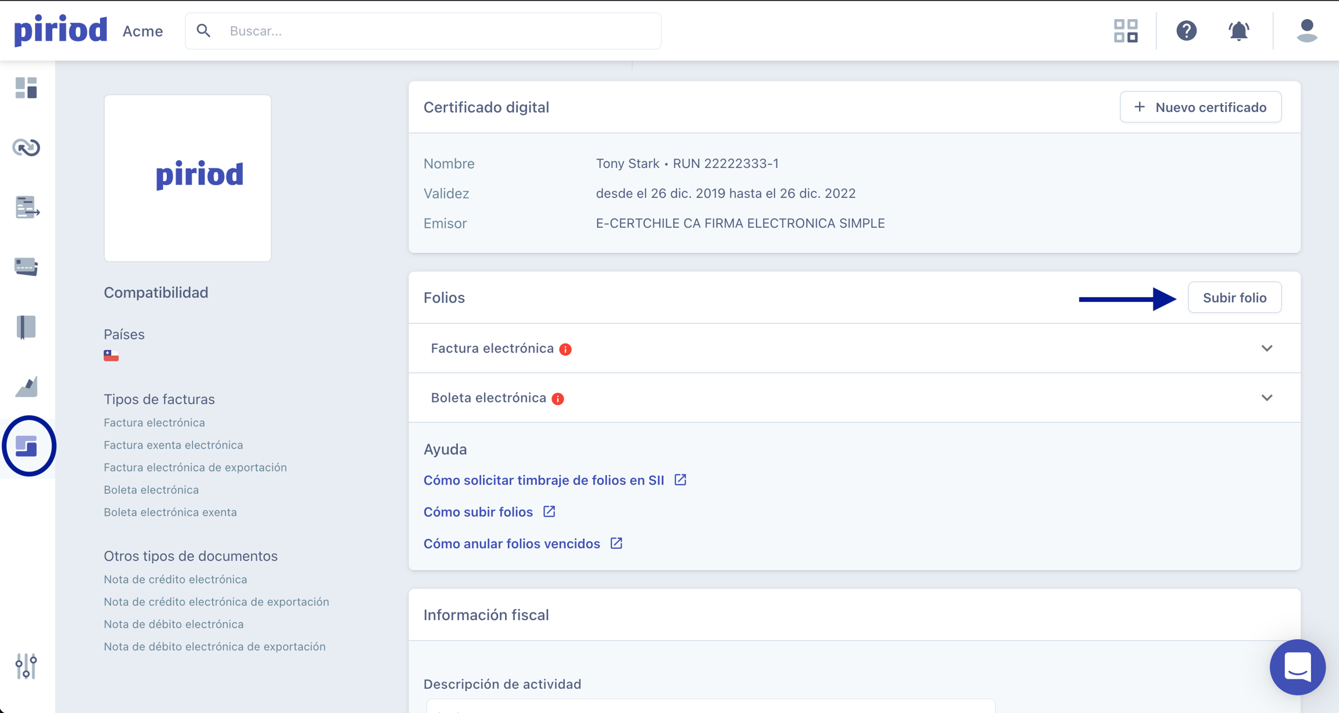
Task: Open Cómo solicitar timbraje de folios link
Action: coord(543,480)
